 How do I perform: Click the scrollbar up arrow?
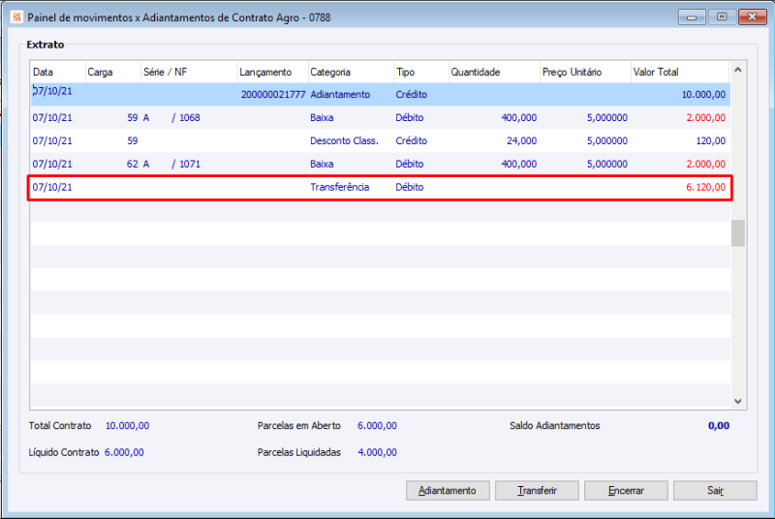pyautogui.click(x=738, y=70)
